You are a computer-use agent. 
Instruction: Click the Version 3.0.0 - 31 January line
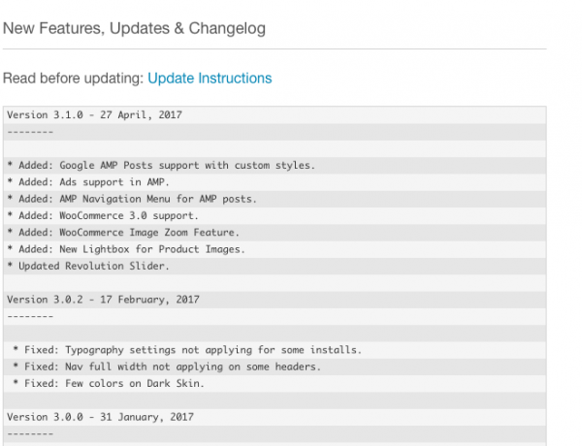pos(100,416)
